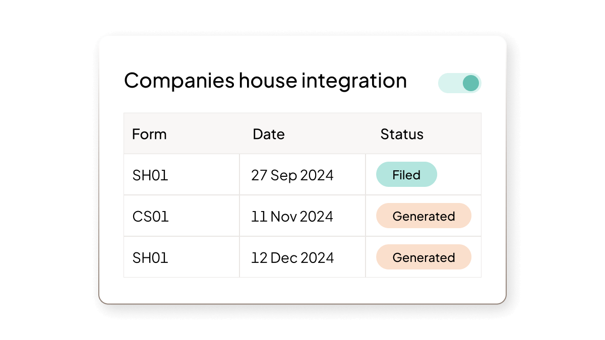This screenshot has height=340, width=605.
Task: Click status cell of CS01 row
Action: point(423,216)
